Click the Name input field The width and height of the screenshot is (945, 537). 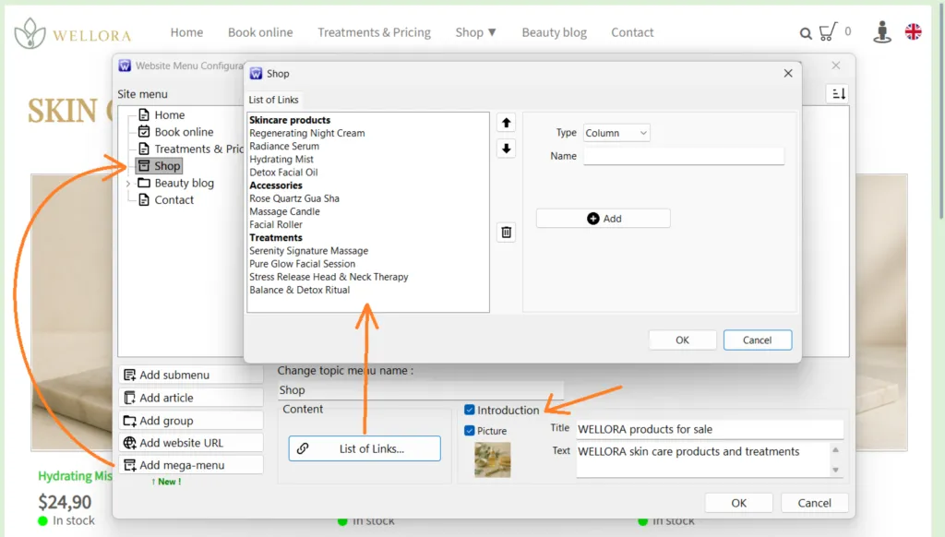point(683,155)
